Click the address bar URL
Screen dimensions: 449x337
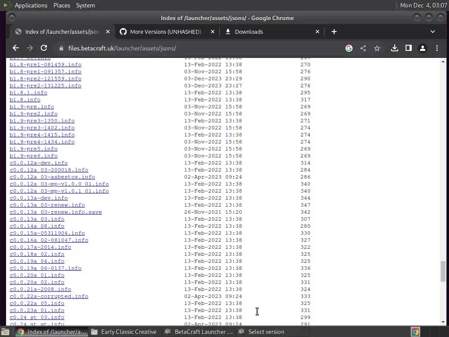pos(122,48)
